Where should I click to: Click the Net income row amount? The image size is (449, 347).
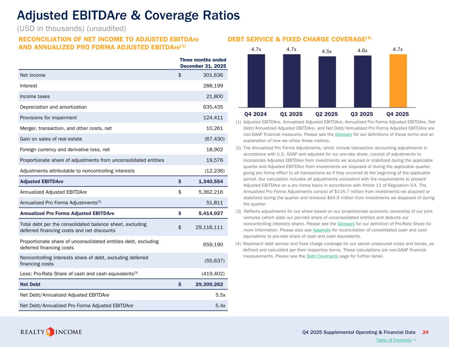coord(213,75)
